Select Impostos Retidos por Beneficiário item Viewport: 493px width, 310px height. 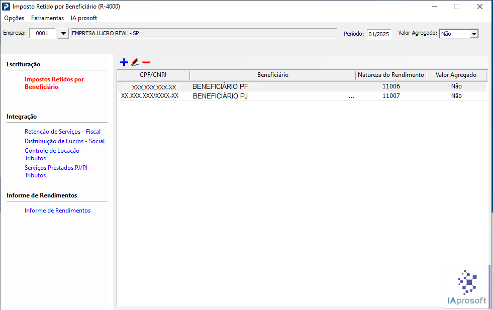(x=54, y=83)
